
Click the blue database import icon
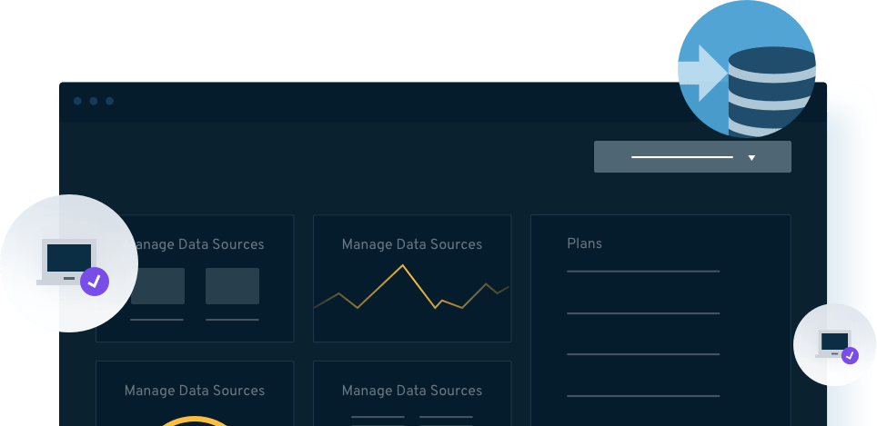coord(747,69)
